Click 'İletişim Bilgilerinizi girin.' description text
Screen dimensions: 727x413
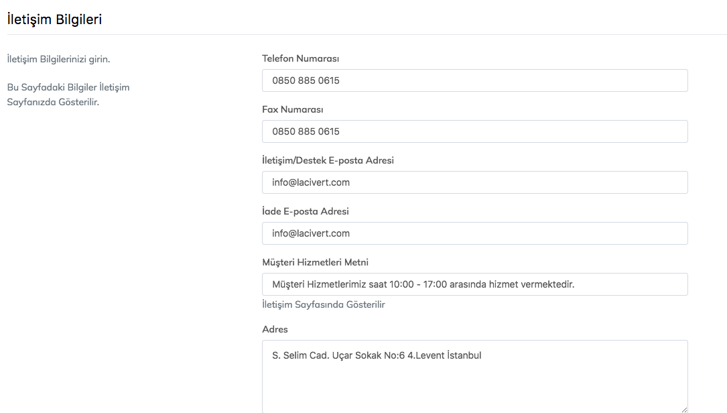[58, 59]
